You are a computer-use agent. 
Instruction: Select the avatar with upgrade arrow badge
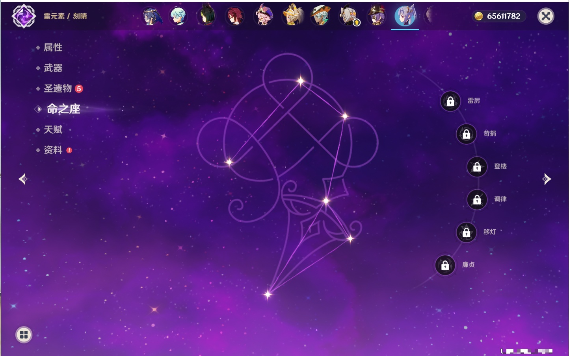349,16
